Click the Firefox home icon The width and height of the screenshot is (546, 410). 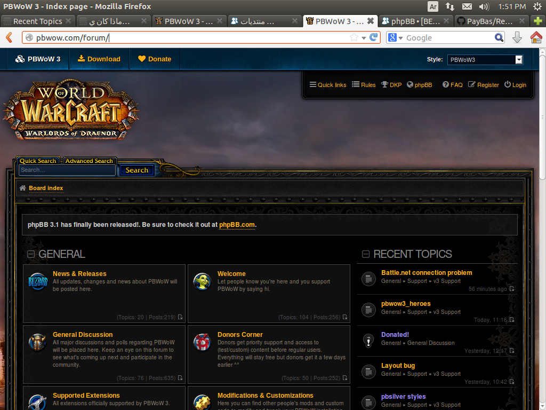coord(536,37)
